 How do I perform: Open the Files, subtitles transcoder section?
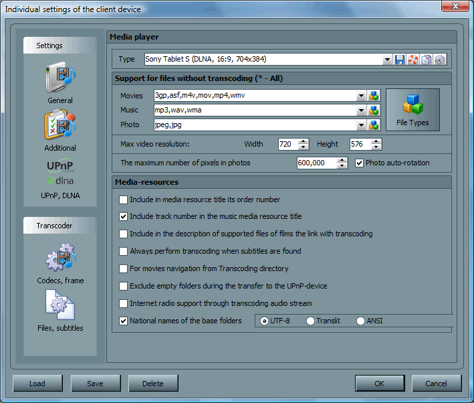point(60,311)
